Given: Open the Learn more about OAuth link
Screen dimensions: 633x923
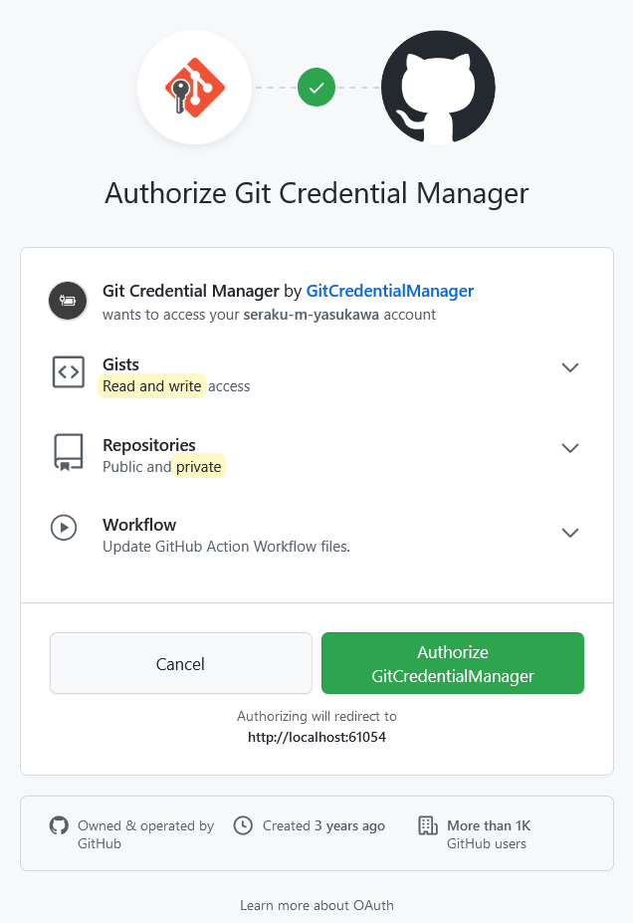Looking at the screenshot, I should click(316, 905).
